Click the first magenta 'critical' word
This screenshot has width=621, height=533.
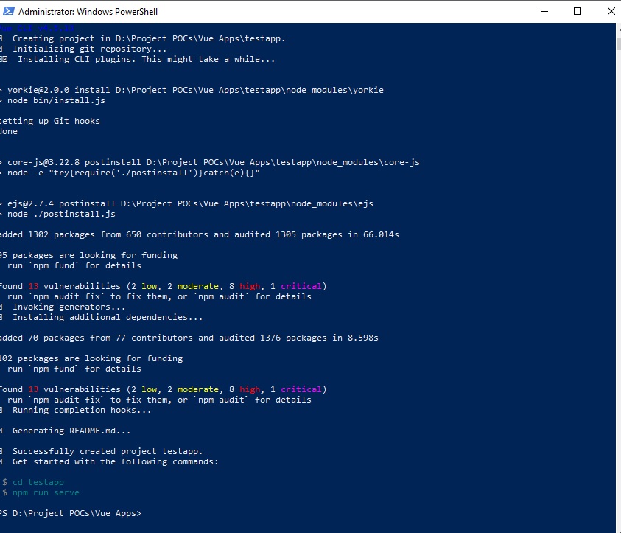pyautogui.click(x=301, y=286)
